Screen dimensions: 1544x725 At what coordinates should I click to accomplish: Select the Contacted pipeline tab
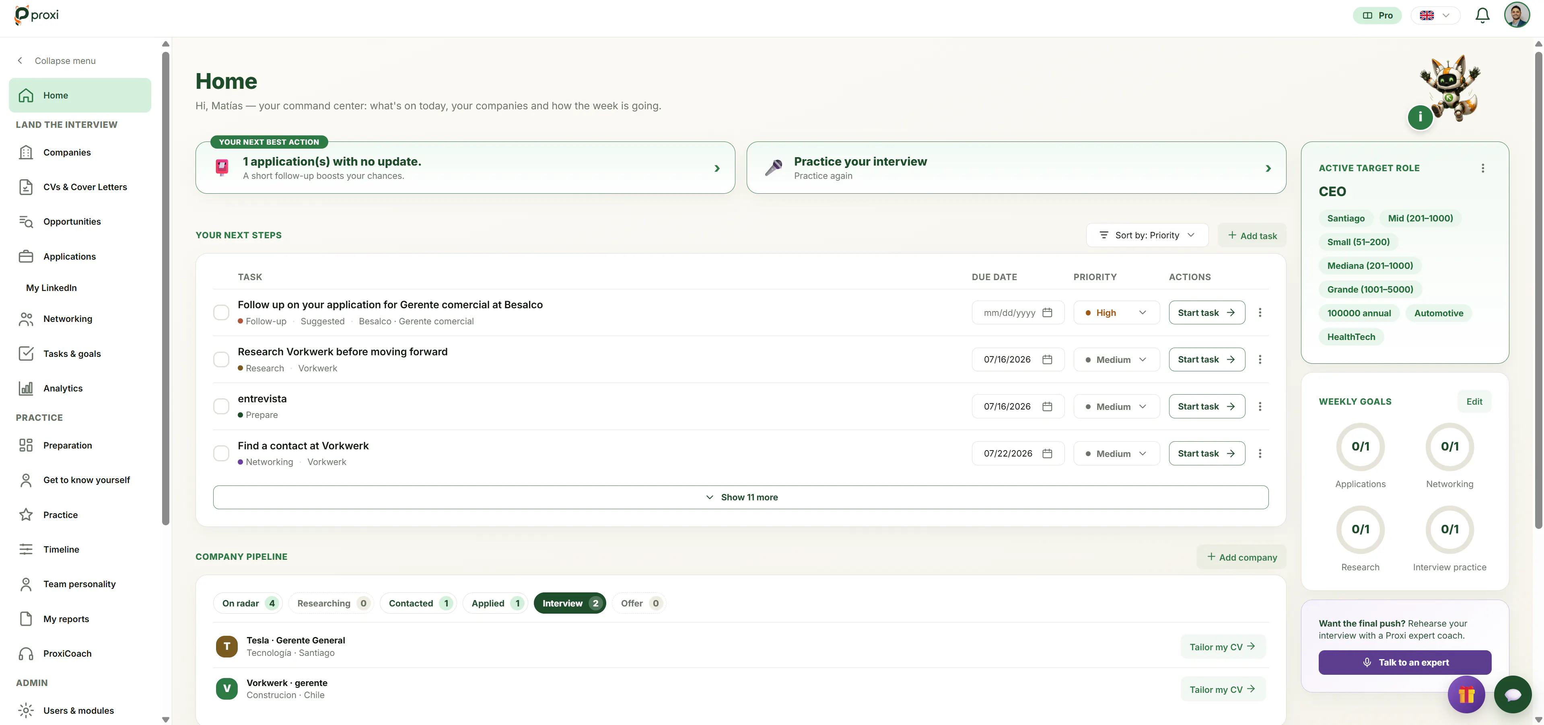pos(418,604)
